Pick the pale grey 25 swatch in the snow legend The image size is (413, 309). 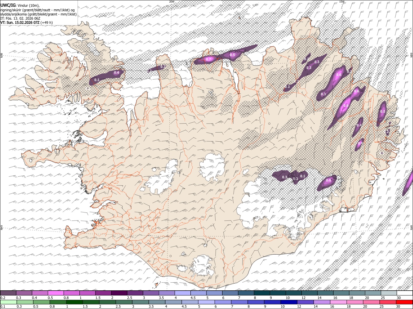pos(388,293)
